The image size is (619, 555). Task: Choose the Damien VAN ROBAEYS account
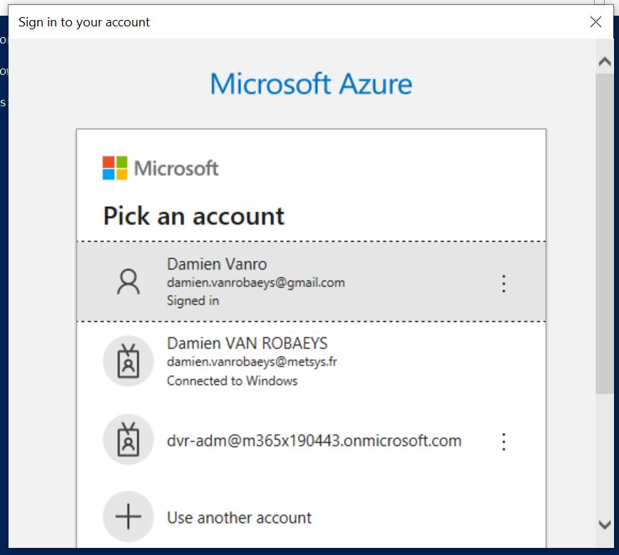[x=247, y=344]
